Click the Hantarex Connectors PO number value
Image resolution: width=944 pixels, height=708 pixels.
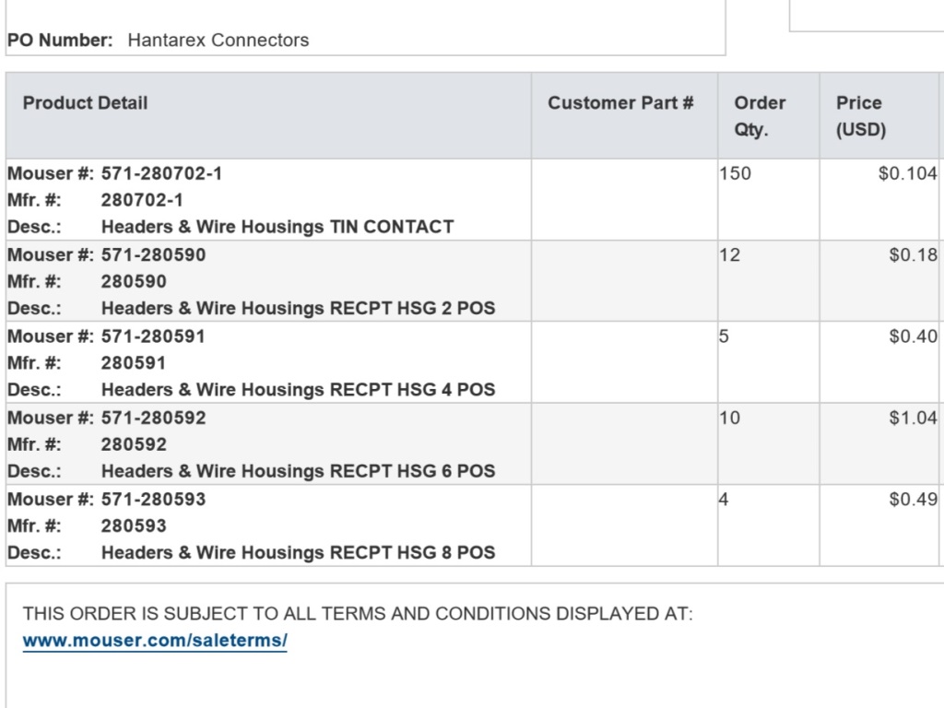pos(218,41)
